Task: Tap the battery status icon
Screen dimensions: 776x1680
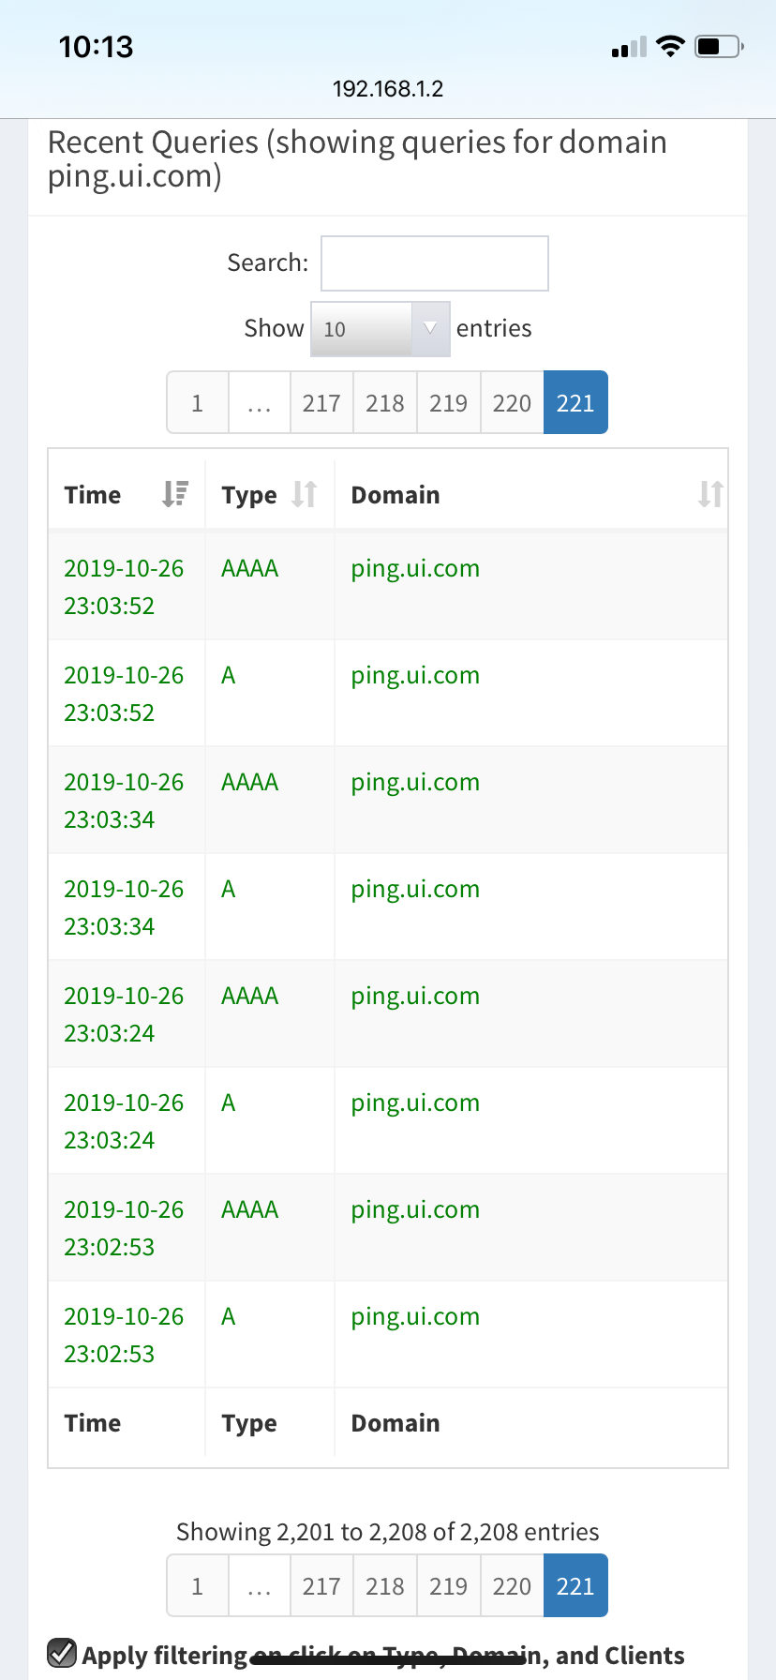Action: [718, 46]
